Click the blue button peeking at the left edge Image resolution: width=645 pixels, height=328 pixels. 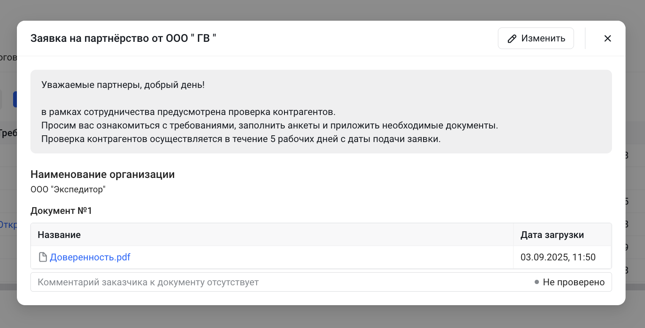pos(15,100)
